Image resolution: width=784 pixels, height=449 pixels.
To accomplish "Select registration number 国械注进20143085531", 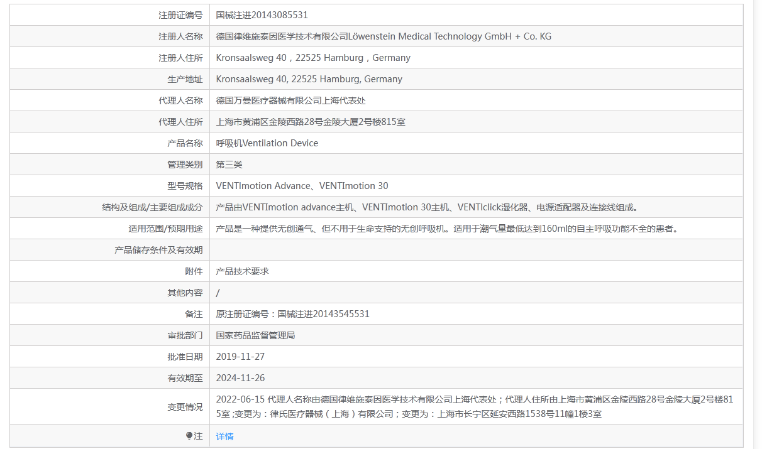I will point(262,15).
